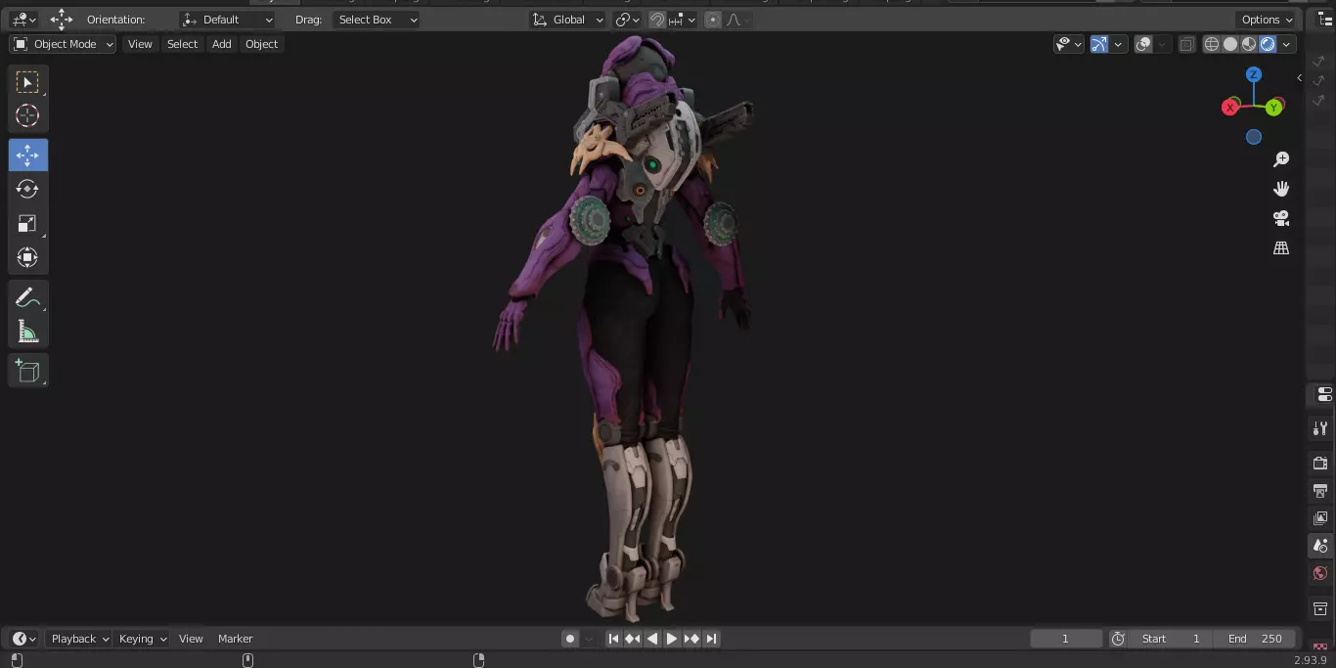The width and height of the screenshot is (1336, 668).
Task: Switch to rendered shading
Action: click(1268, 44)
